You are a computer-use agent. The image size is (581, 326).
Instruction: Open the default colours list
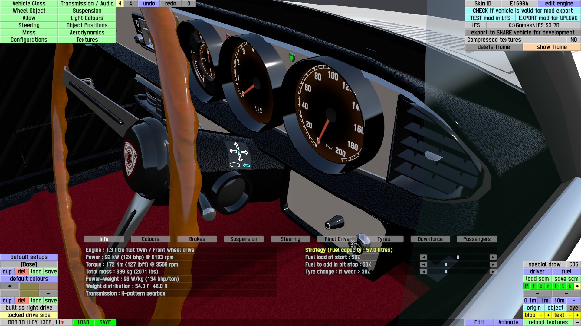pos(29,279)
